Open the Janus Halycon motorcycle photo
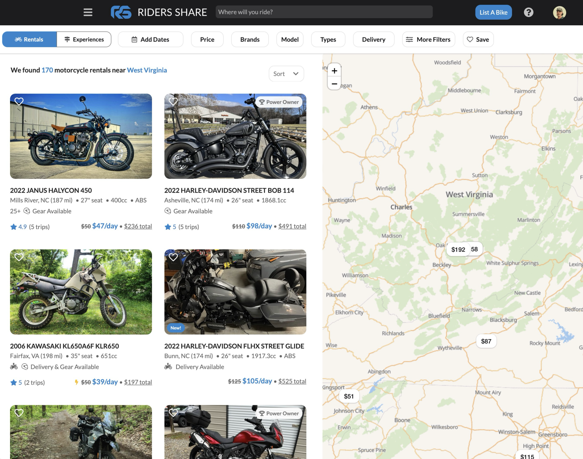This screenshot has width=583, height=459. click(81, 136)
